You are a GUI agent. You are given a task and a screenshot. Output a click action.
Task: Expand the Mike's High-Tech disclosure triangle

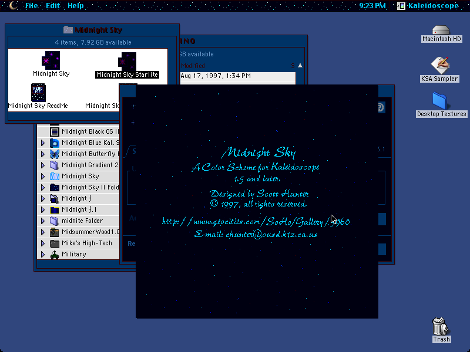pos(42,243)
